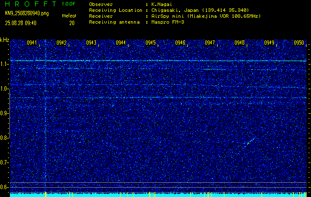This screenshot has width=311, height=197.
Task: Click the meteor count value 20
Action: 72,23
